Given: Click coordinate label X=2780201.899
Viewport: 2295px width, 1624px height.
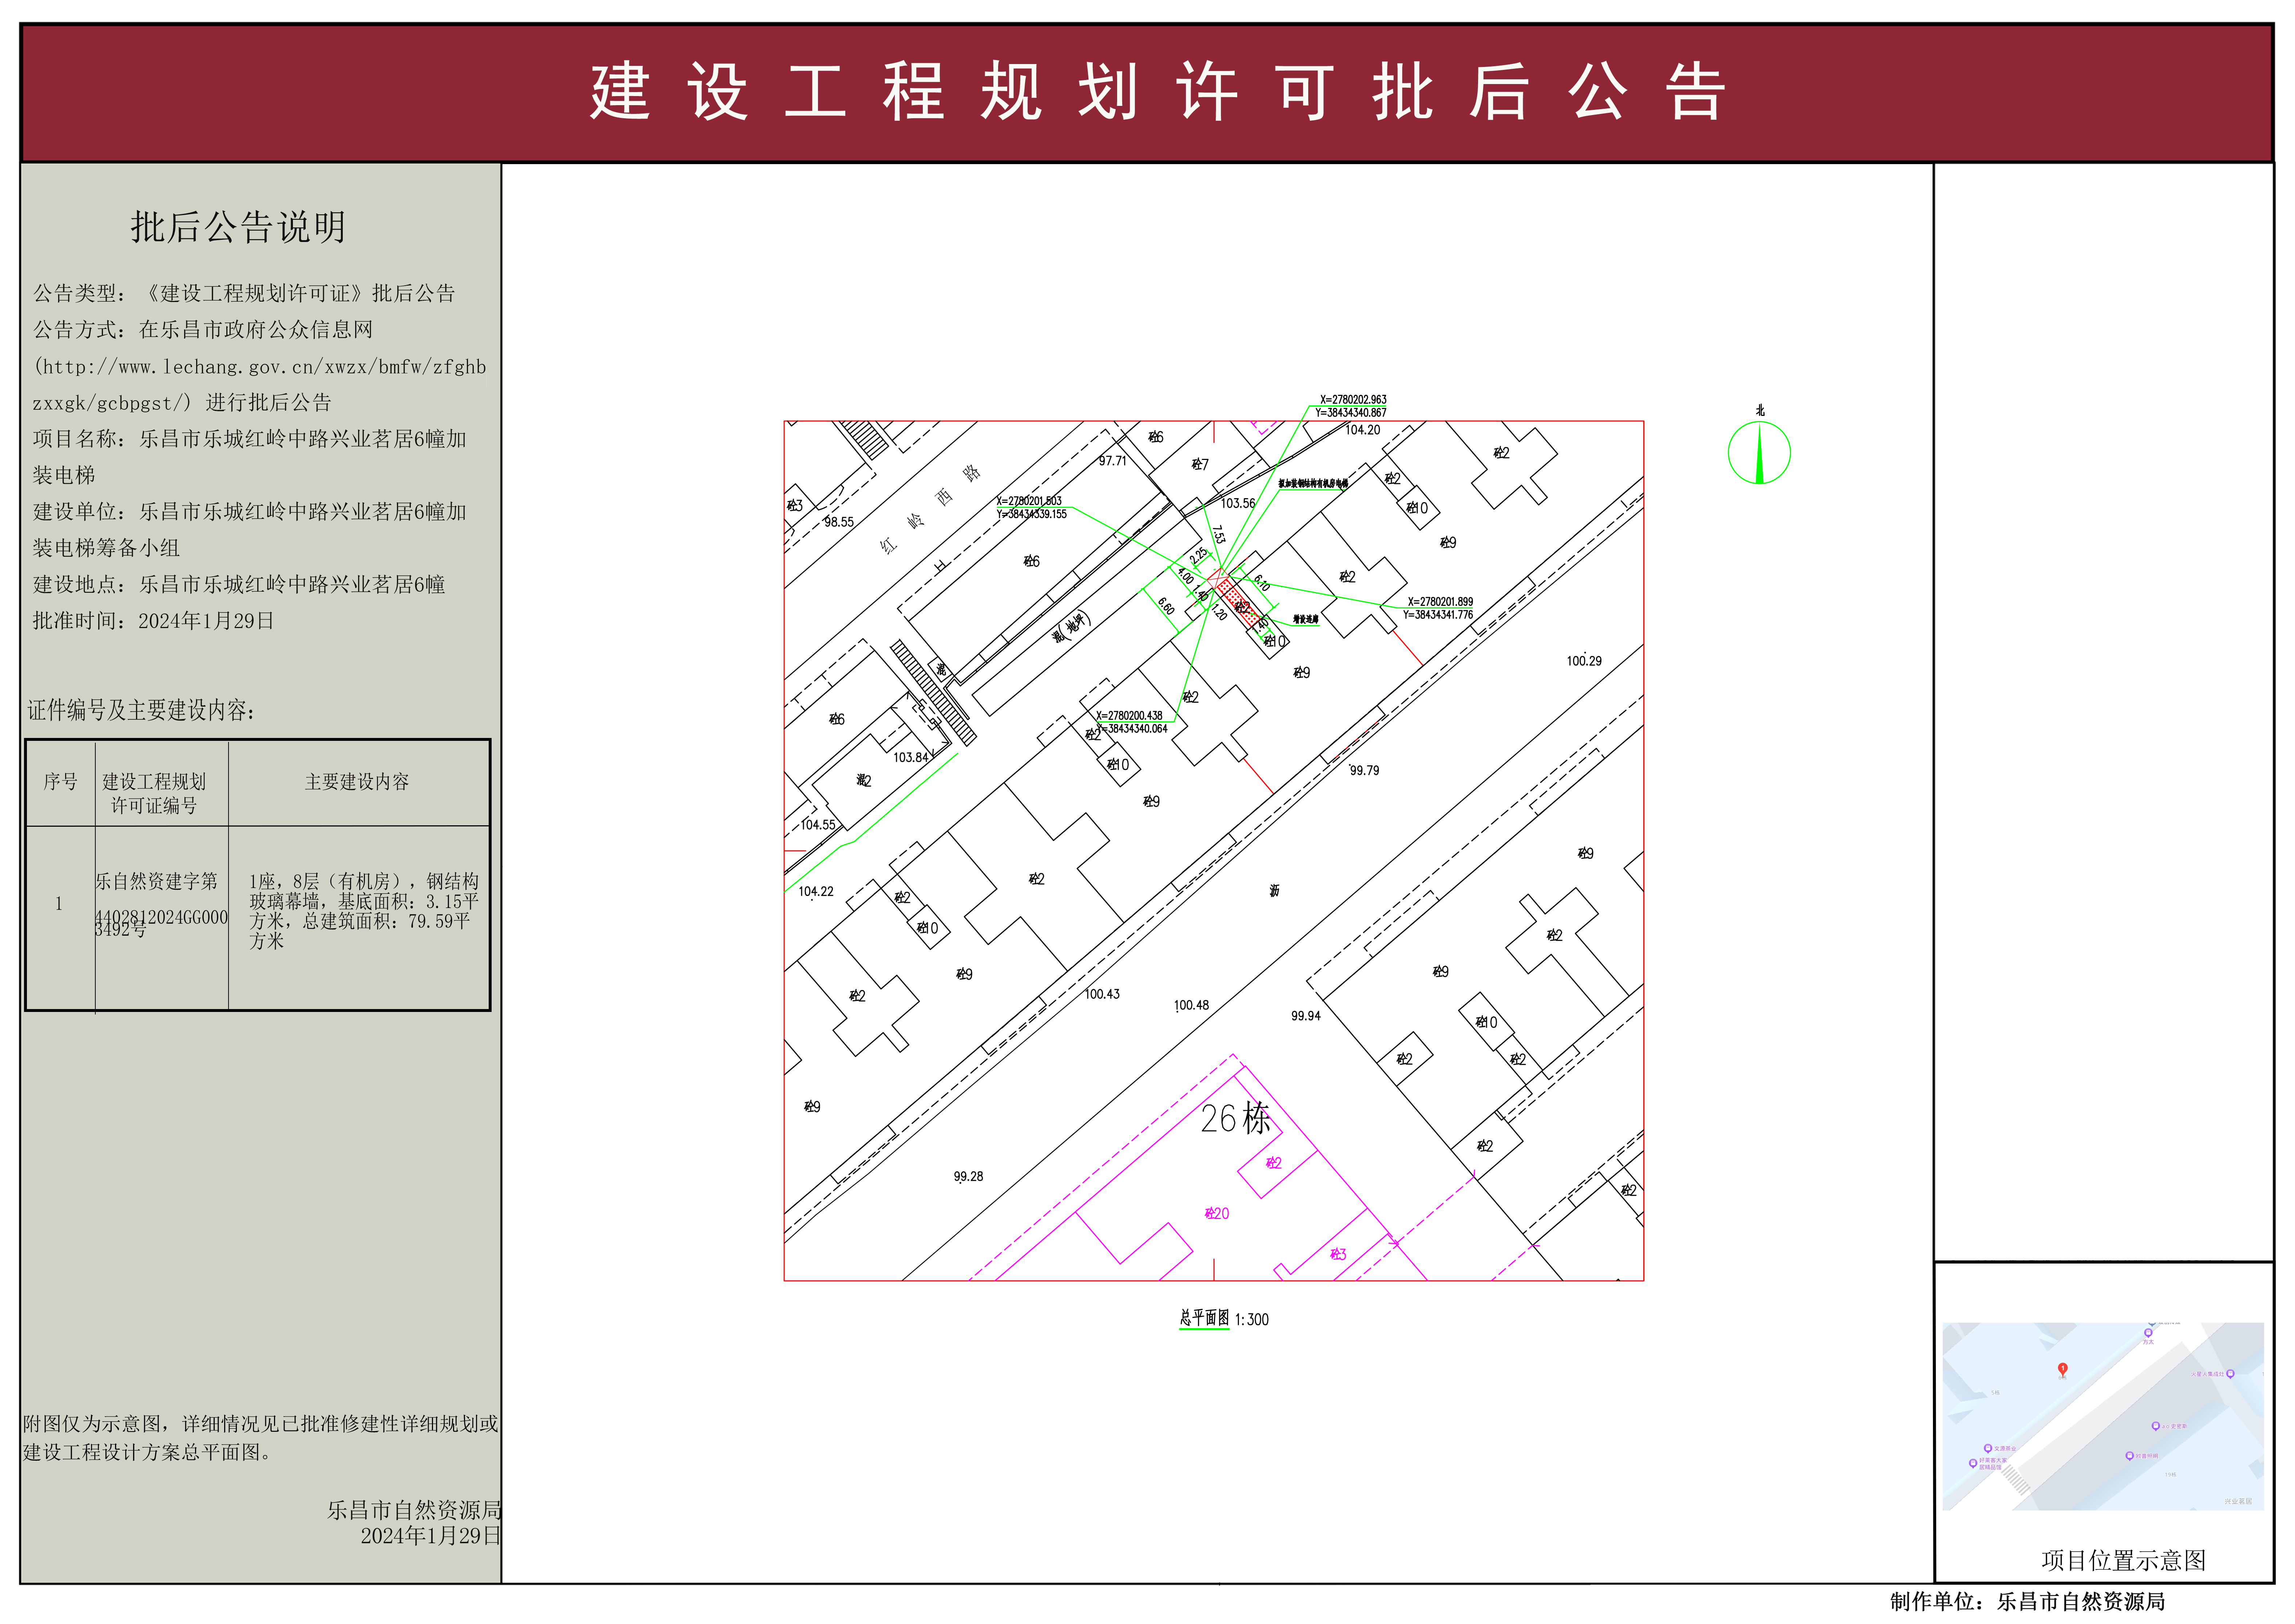Looking at the screenshot, I should point(1440,602).
